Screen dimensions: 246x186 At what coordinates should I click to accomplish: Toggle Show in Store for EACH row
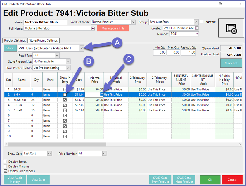pos(65,89)
